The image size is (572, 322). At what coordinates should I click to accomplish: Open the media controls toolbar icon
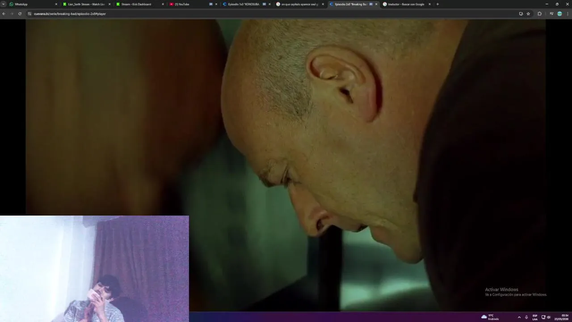tap(551, 14)
